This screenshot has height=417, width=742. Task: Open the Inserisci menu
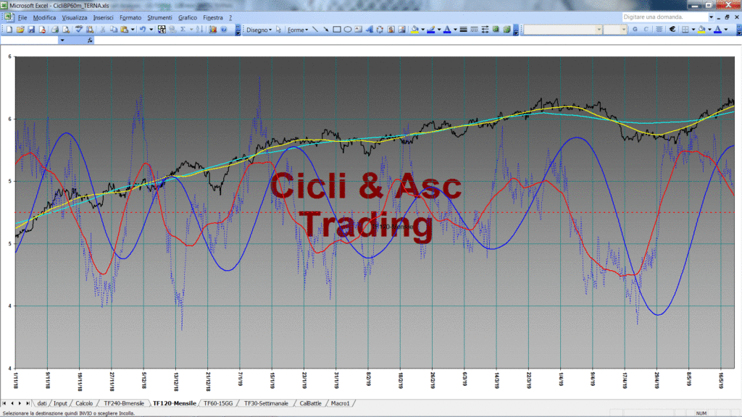coord(103,17)
